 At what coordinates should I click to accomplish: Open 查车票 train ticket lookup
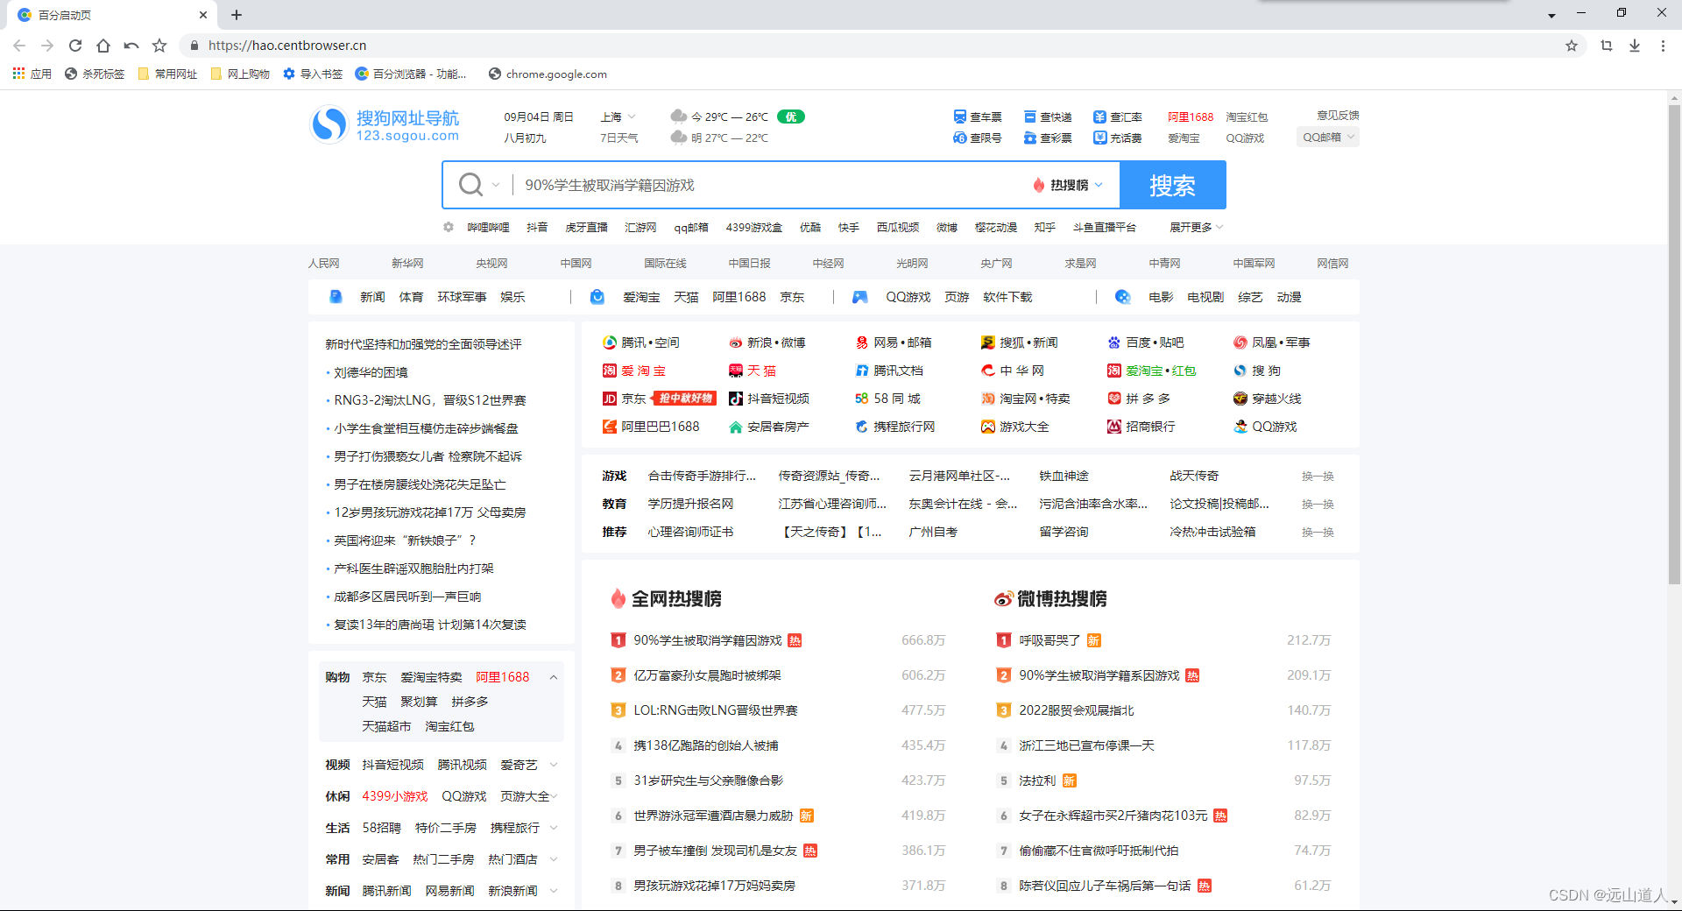click(977, 117)
